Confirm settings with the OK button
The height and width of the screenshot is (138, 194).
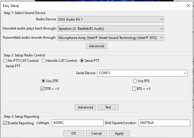point(74,133)
